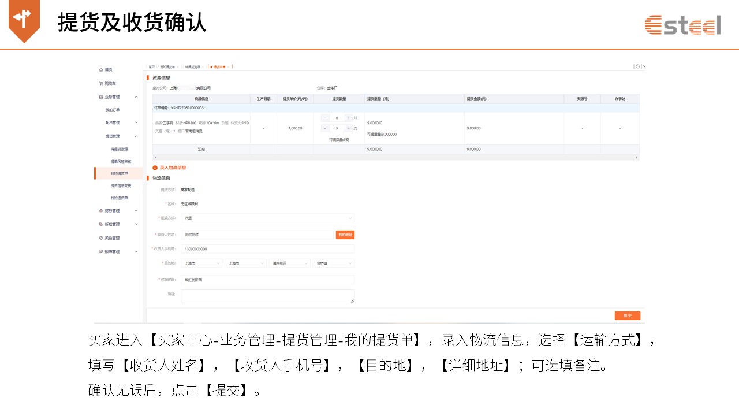Click the 提货金额 cell 9,000.00 in product row
The height and width of the screenshot is (416, 739).
click(x=473, y=128)
